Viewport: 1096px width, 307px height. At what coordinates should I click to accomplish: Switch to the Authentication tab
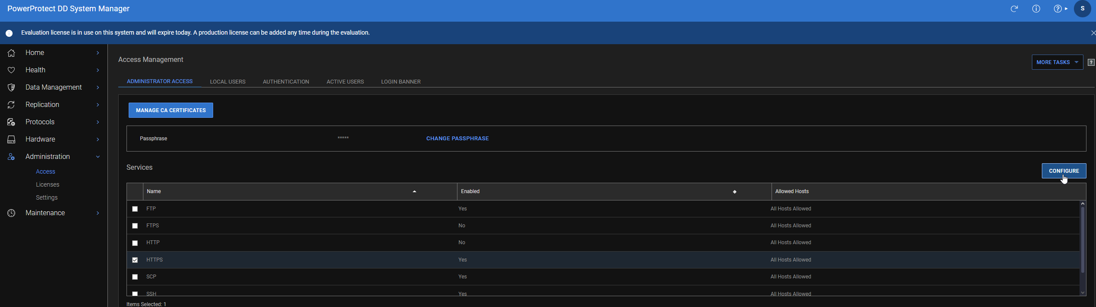tap(286, 82)
